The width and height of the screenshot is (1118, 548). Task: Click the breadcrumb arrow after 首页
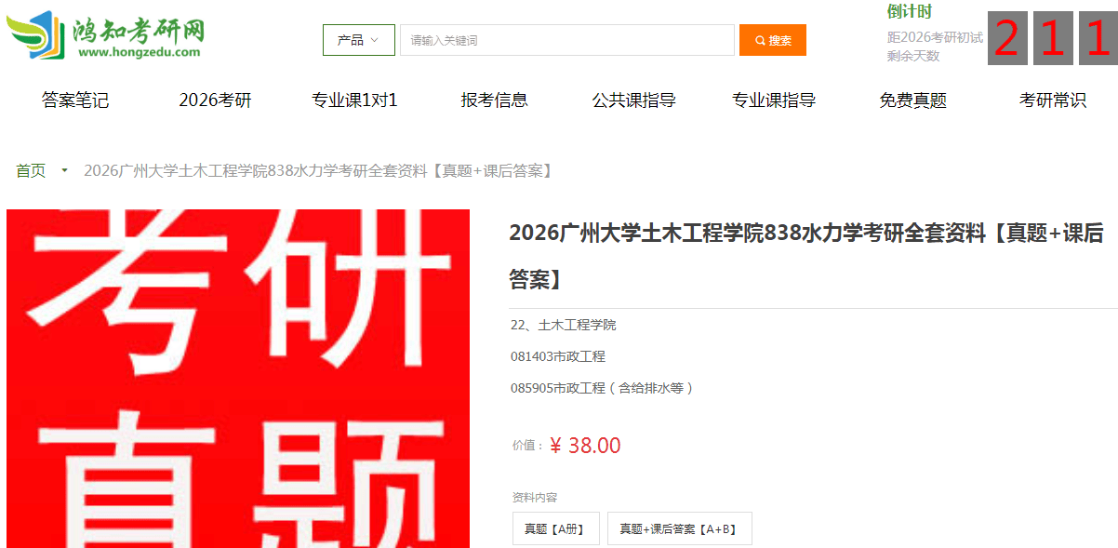[x=64, y=170]
